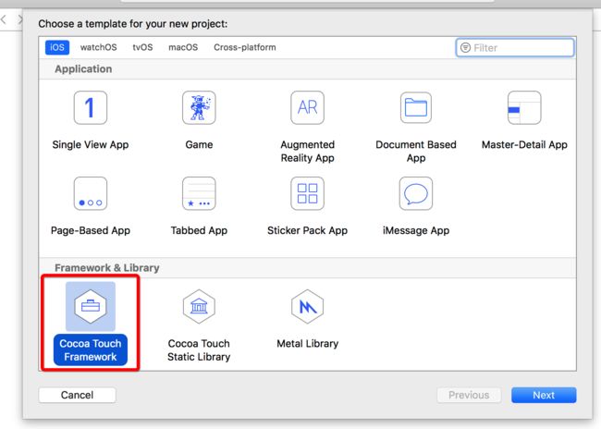Switch to the macOS tab
This screenshot has width=601, height=429.
click(183, 47)
